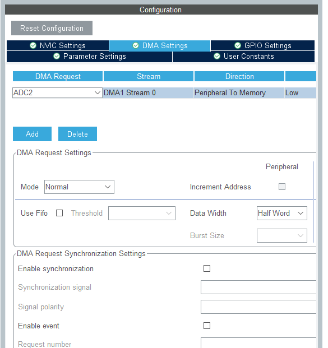The image size is (328, 348).
Task: Open the Data Width Half Word dropdown
Action: [282, 214]
